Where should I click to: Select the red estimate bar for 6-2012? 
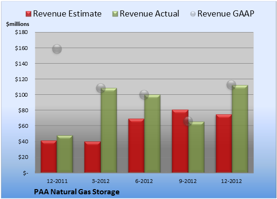(136, 146)
